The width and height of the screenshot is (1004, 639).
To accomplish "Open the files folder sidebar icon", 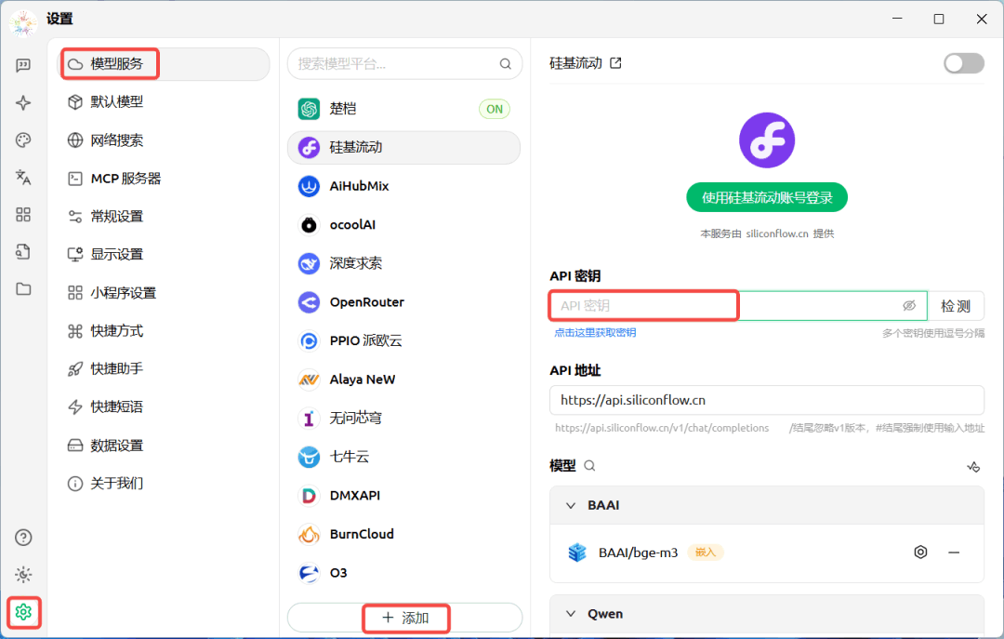I will click(23, 288).
